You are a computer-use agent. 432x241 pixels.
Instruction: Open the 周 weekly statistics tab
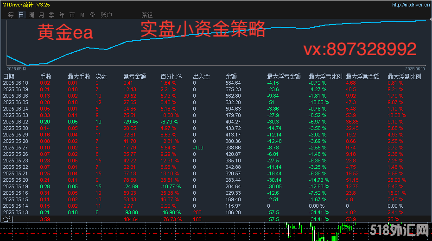point(31,15)
